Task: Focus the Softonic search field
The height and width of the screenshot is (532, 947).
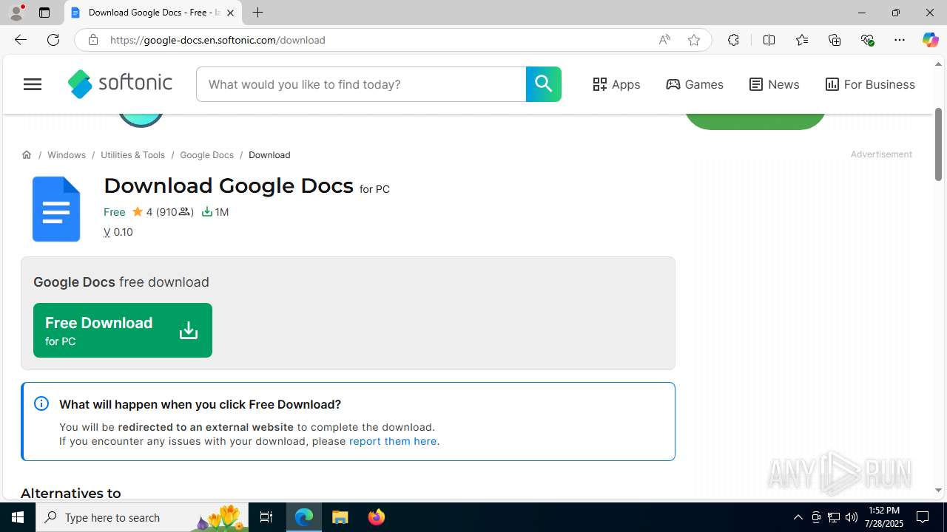Action: pos(361,84)
